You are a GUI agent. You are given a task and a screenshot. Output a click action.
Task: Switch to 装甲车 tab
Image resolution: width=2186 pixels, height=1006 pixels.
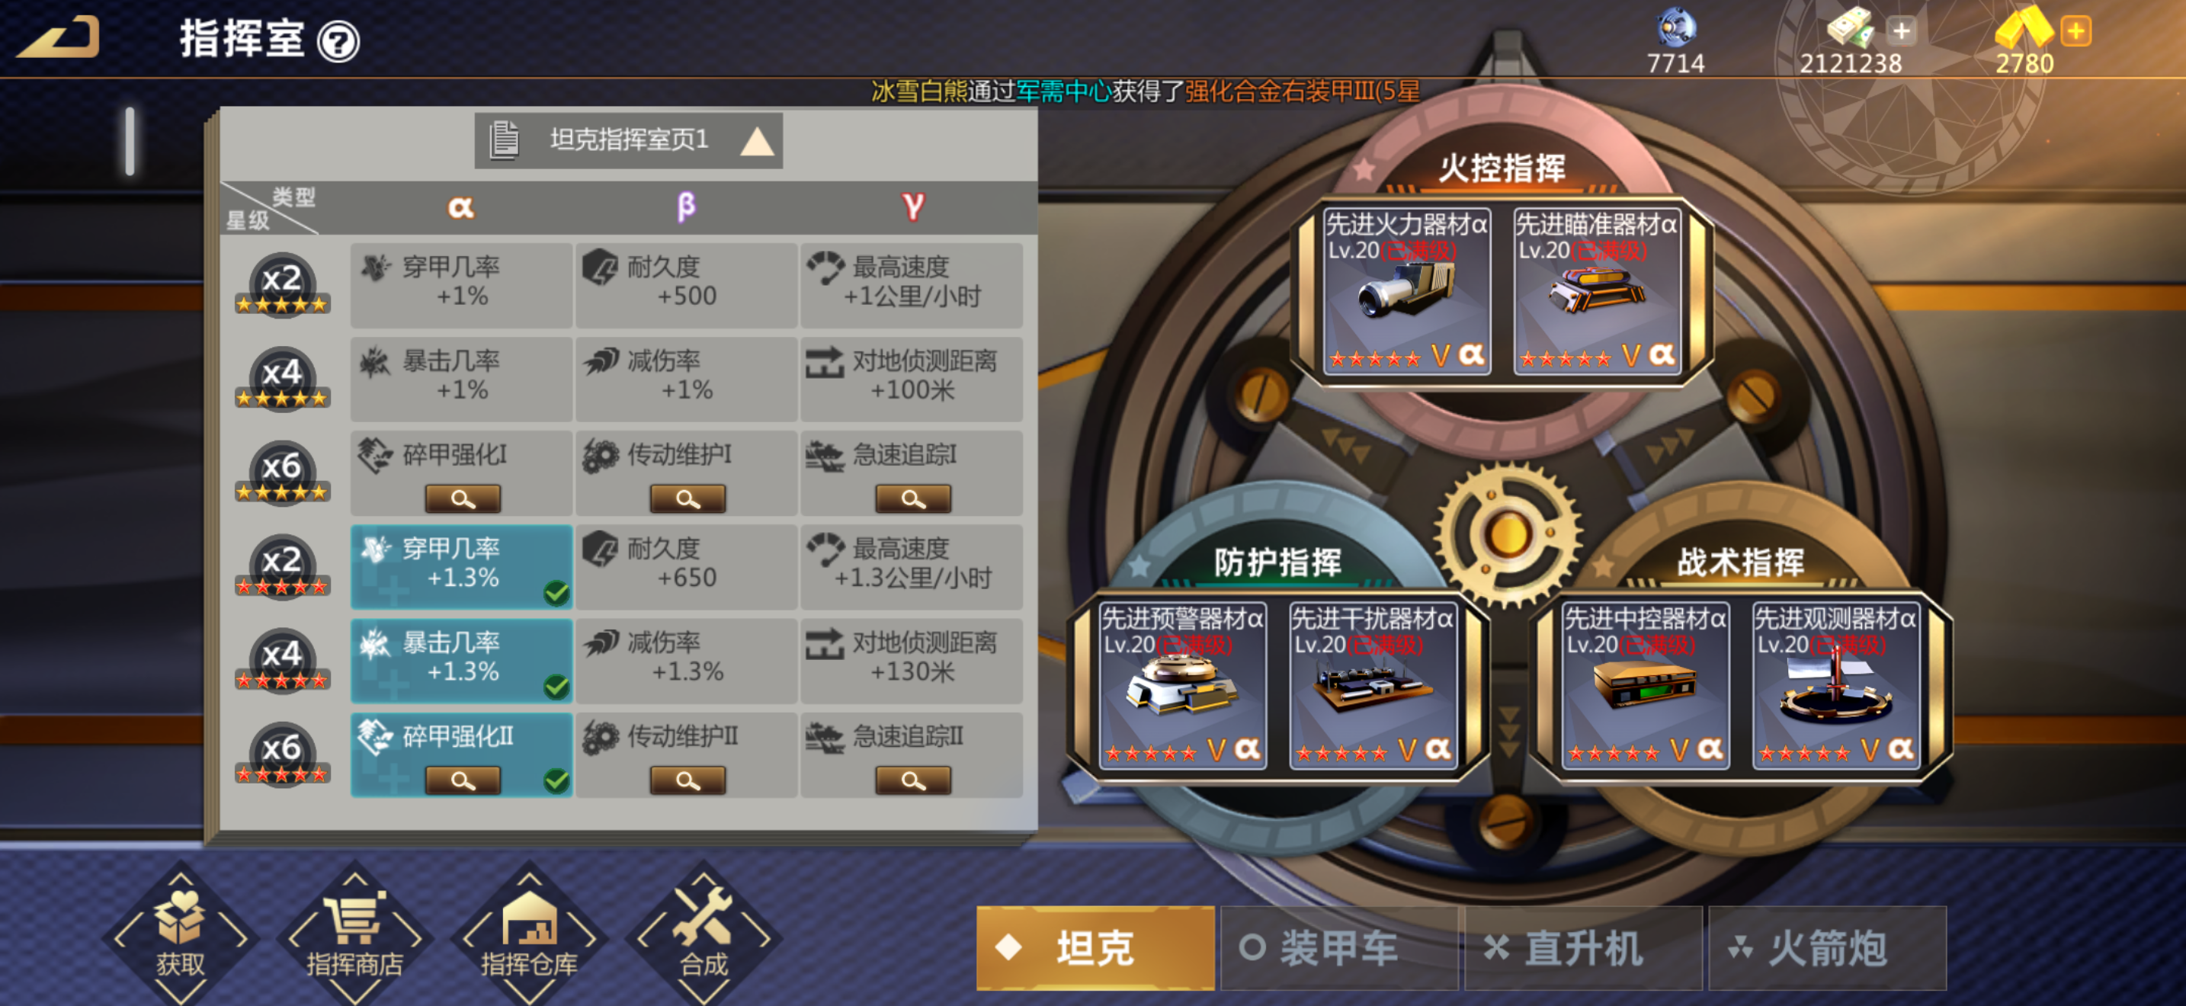click(x=1339, y=947)
